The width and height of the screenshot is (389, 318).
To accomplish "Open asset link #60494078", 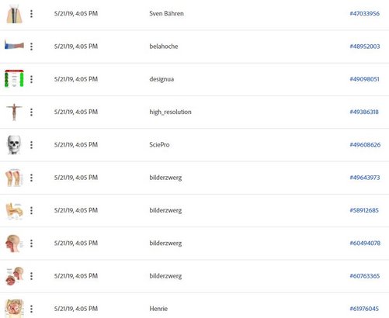I will 365,243.
